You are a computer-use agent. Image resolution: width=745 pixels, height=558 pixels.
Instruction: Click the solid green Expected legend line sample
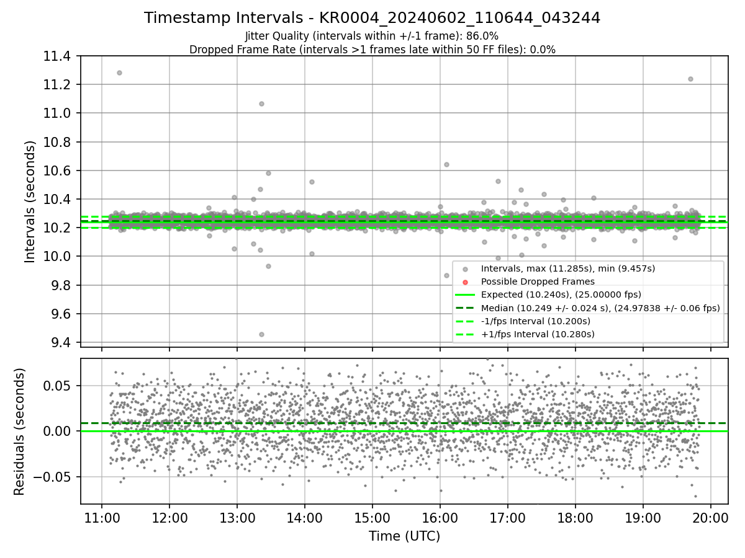pyautogui.click(x=466, y=295)
